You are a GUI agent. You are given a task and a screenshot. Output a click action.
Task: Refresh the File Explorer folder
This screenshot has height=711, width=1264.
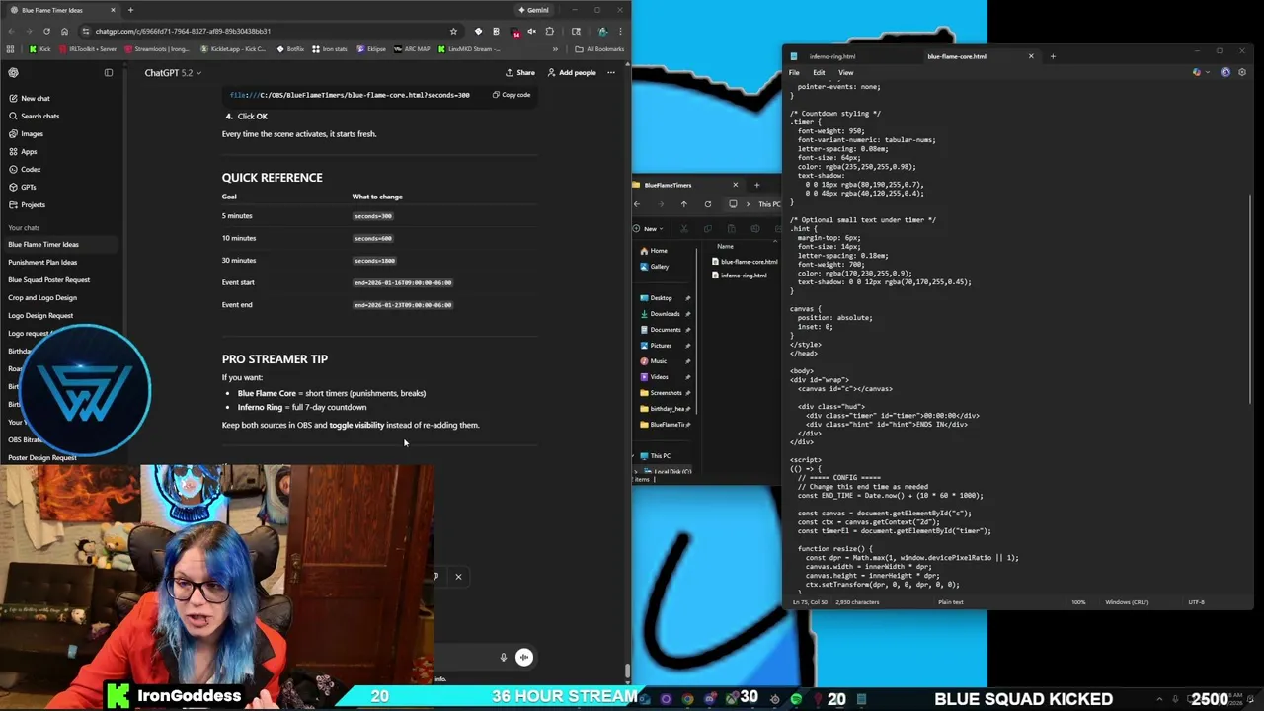point(707,204)
